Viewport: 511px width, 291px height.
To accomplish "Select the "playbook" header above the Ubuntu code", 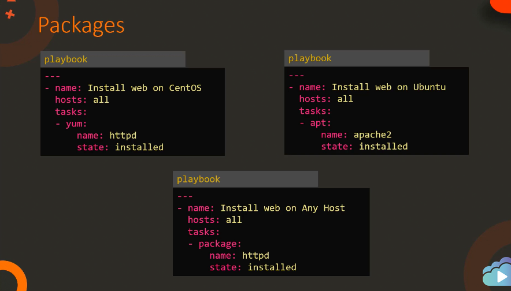I will 357,58.
